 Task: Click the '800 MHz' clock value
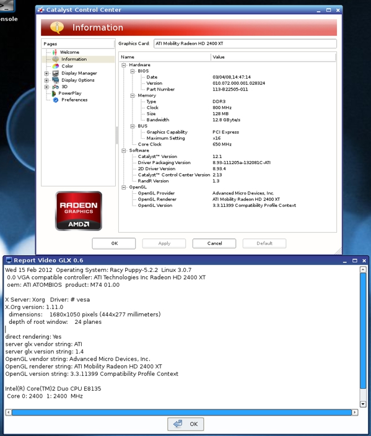click(x=222, y=108)
